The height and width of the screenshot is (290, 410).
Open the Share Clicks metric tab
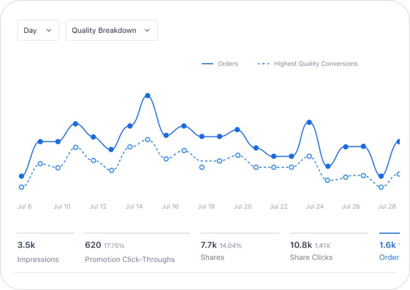pyautogui.click(x=311, y=251)
